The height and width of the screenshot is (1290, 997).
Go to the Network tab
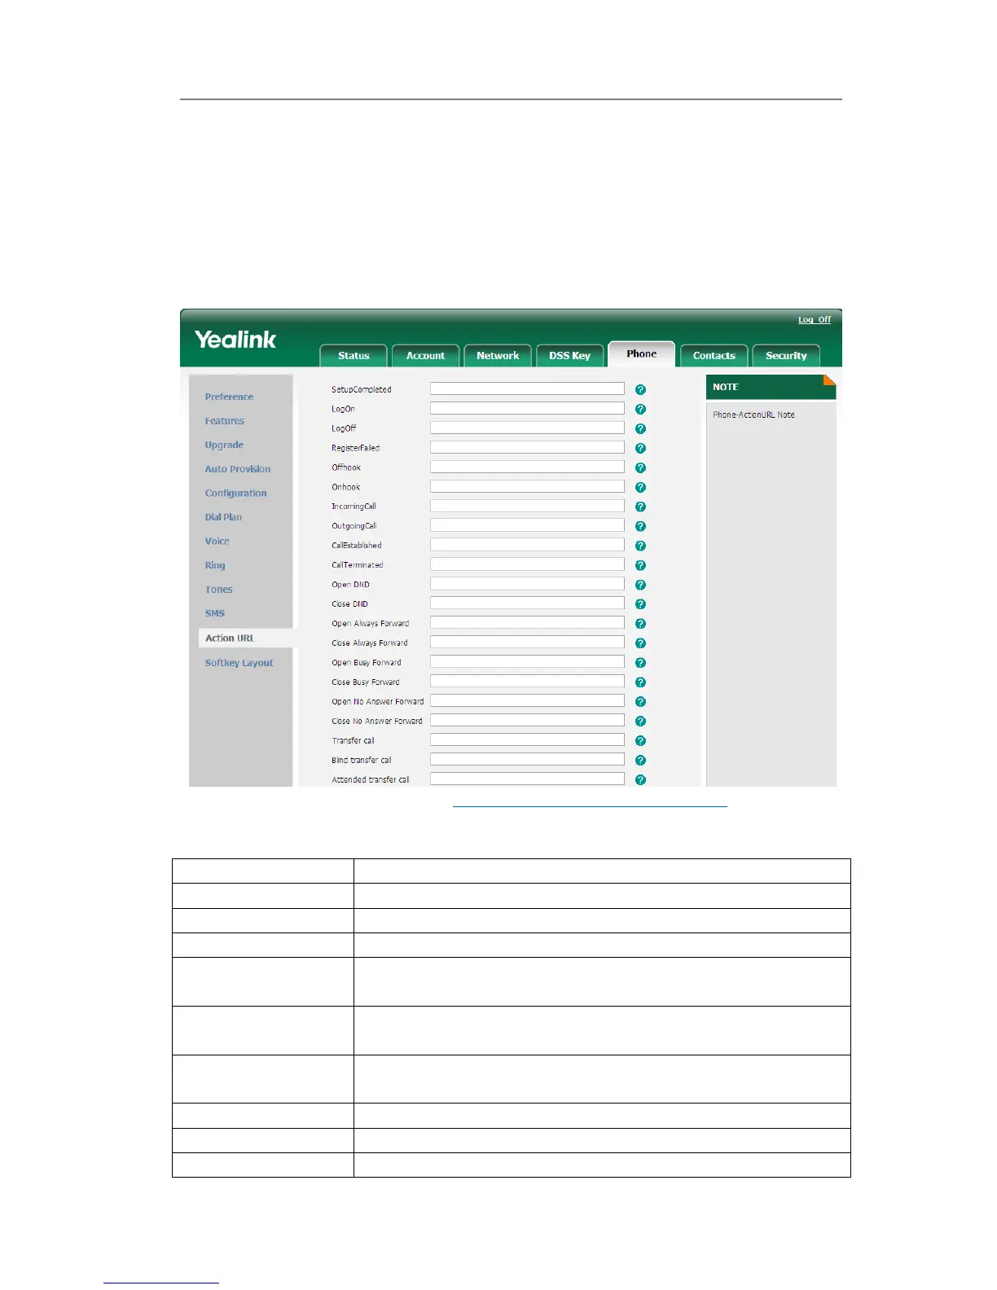click(x=498, y=356)
